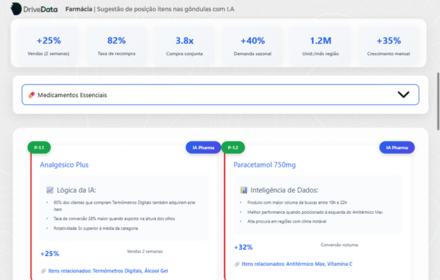The width and height of the screenshot is (440, 280).
Task: Click the Farmácia header title
Action: click(x=78, y=9)
